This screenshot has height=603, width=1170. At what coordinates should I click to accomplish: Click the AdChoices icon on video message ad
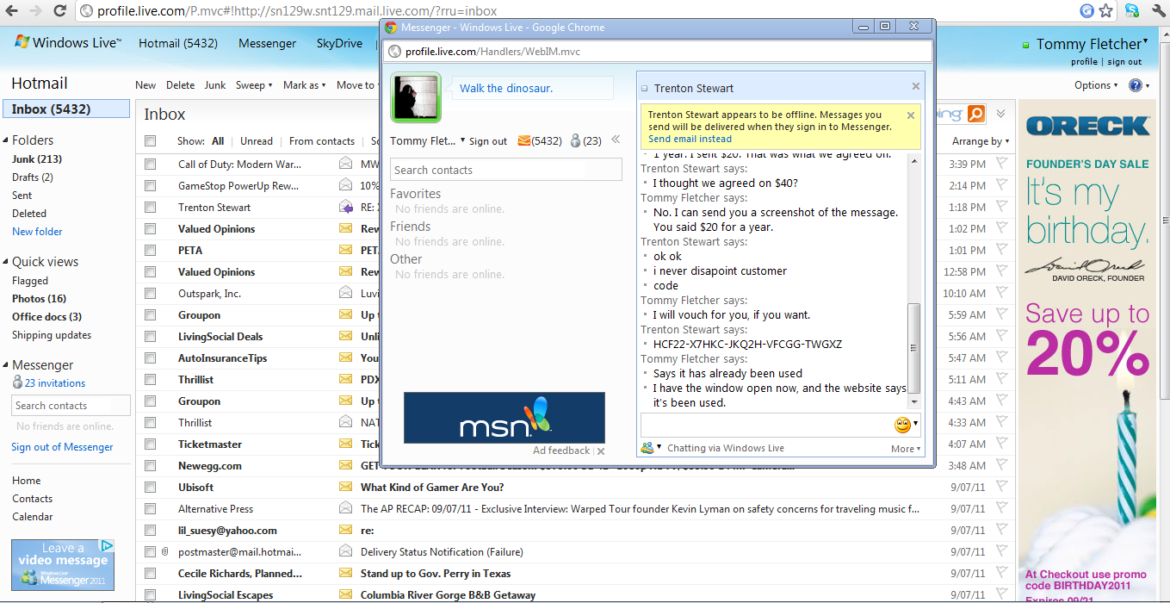(107, 545)
